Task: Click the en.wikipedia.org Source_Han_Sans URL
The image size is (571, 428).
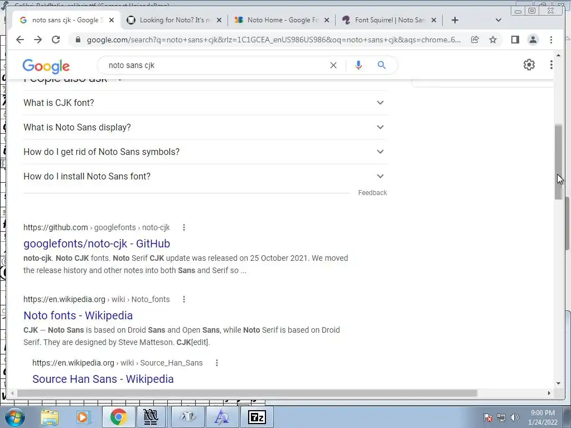Action: [x=117, y=363]
